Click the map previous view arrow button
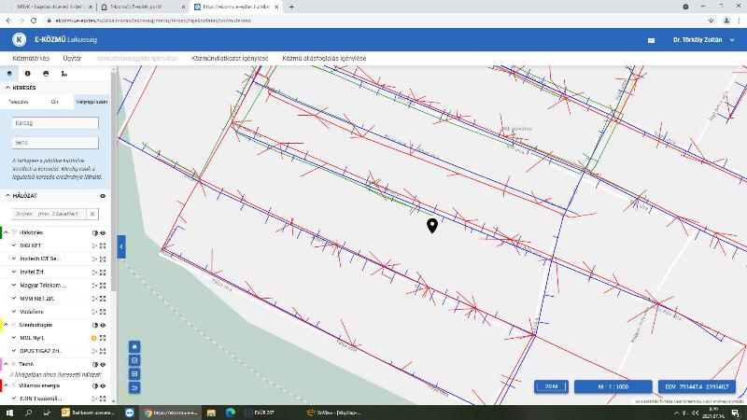Viewport: 747px width, 420px height. point(134,387)
